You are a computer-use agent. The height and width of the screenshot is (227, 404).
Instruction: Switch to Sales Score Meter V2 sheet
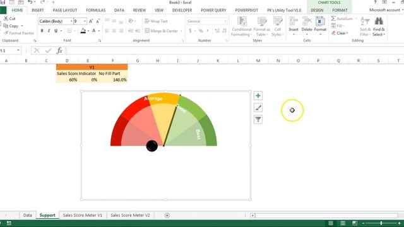(x=130, y=215)
